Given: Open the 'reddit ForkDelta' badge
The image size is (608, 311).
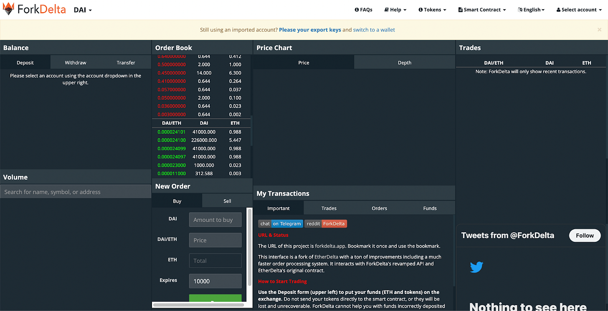Looking at the screenshot, I should [326, 223].
